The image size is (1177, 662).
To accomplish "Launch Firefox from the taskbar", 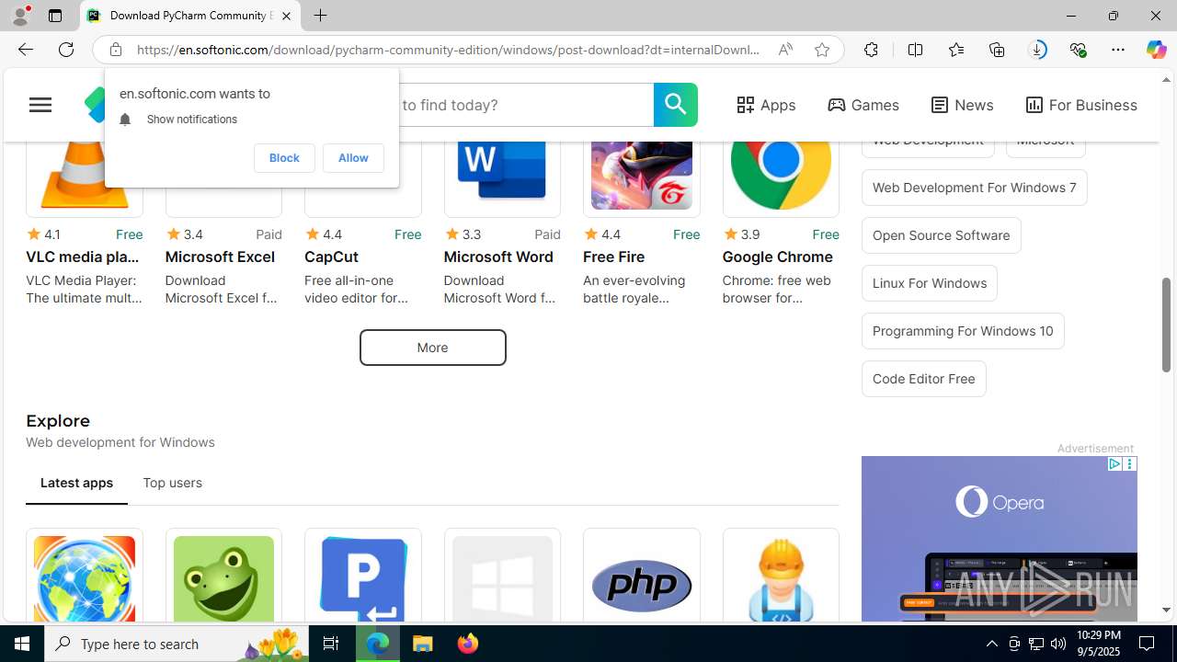I will pyautogui.click(x=468, y=644).
